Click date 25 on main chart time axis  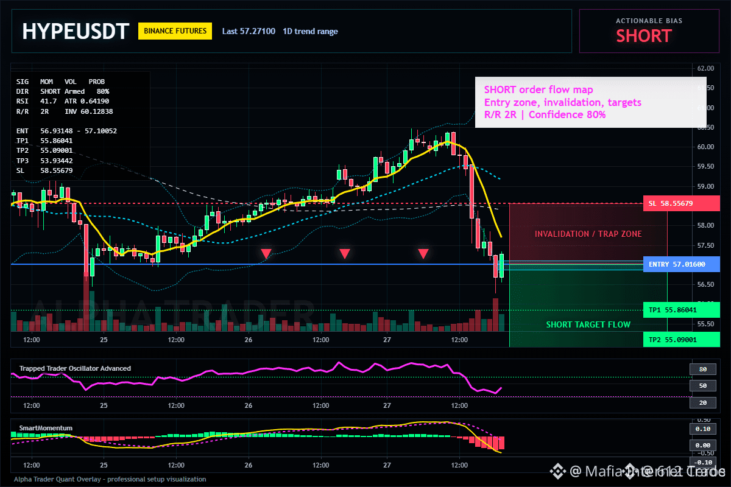pos(104,339)
